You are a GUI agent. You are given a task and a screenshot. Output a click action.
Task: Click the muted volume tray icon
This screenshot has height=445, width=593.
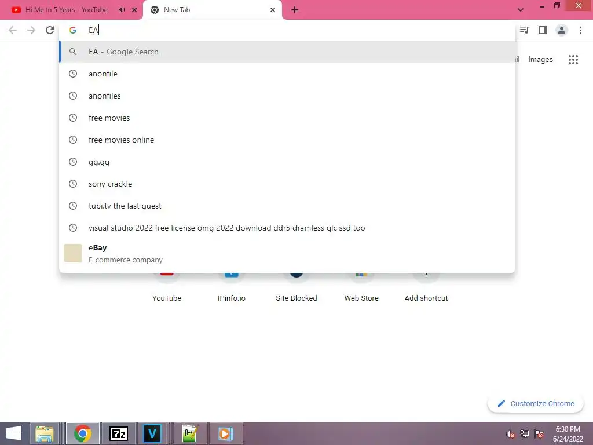pyautogui.click(x=511, y=434)
